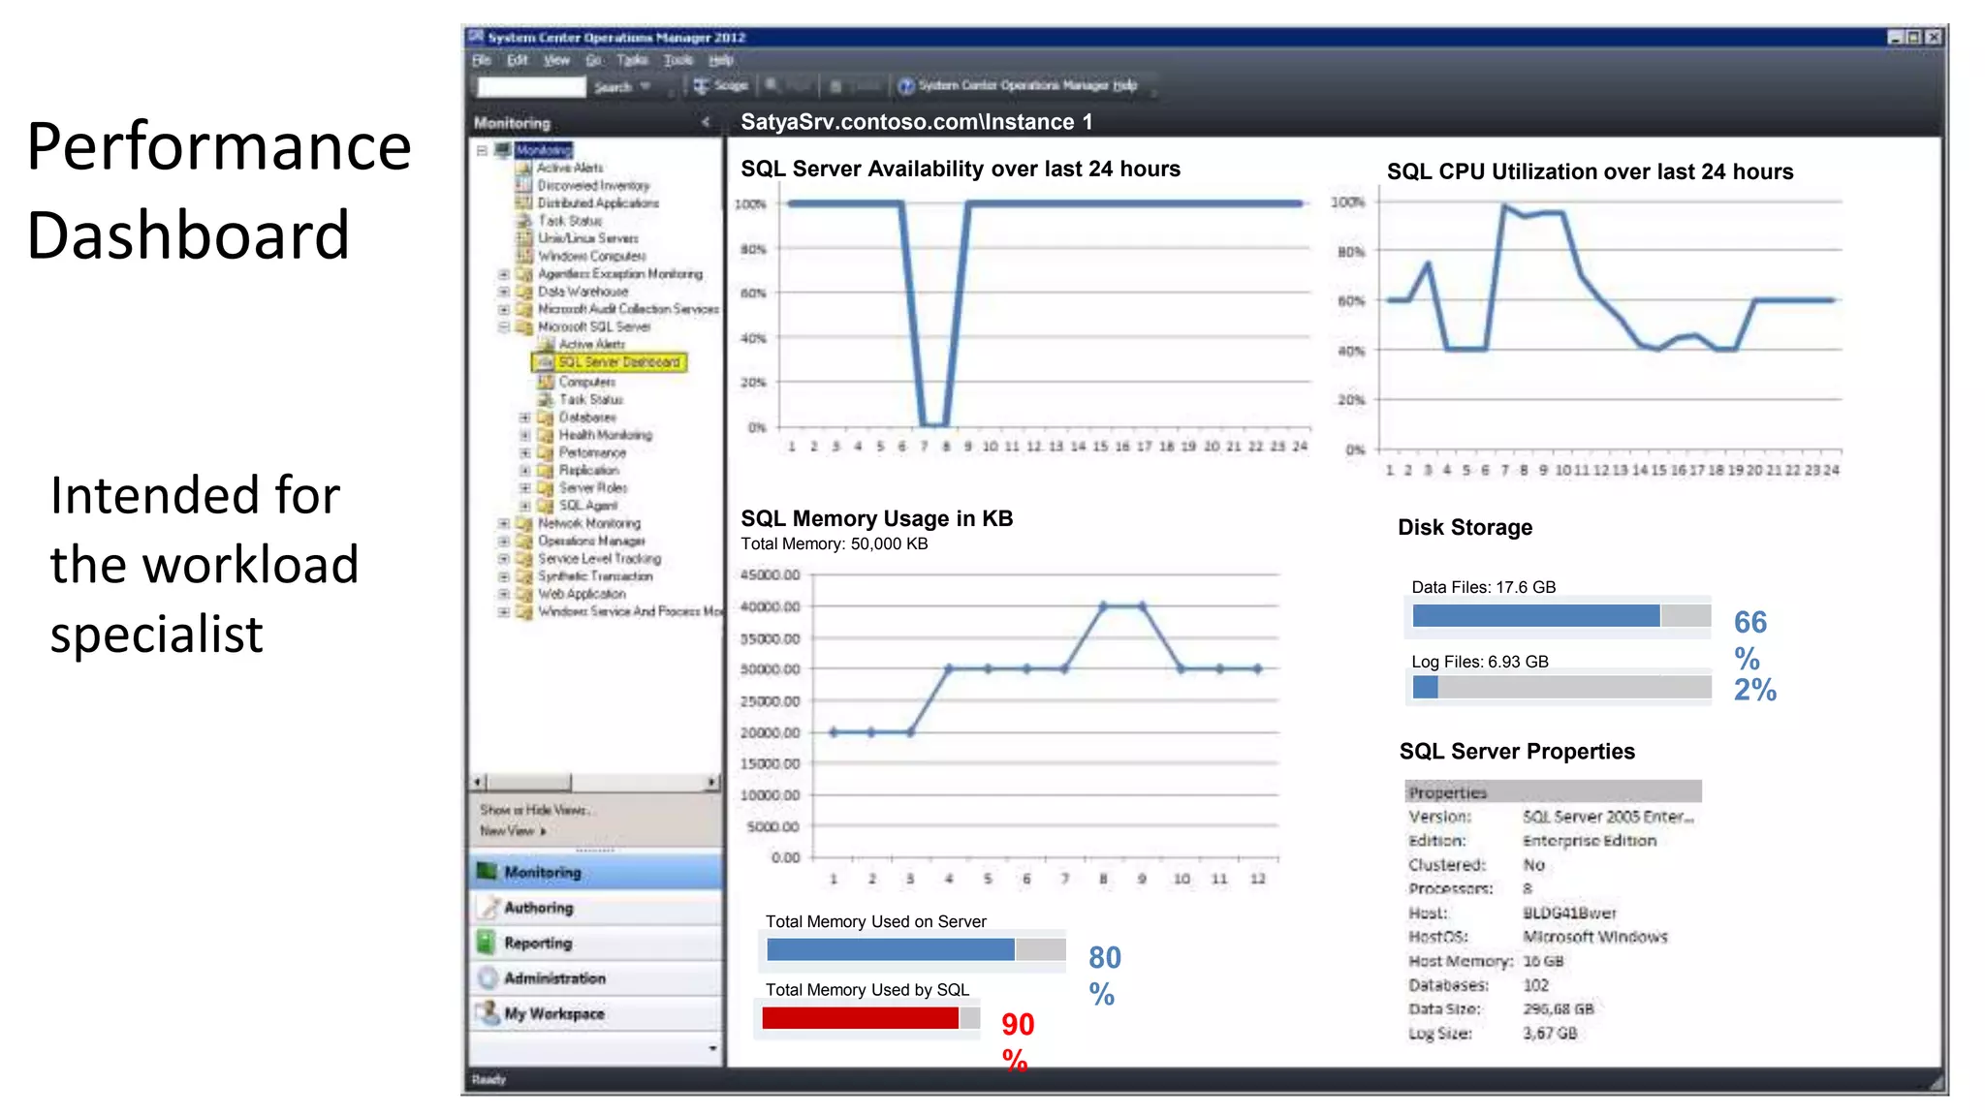Click the Windows Computers view icon
The width and height of the screenshot is (1985, 1116).
click(524, 256)
